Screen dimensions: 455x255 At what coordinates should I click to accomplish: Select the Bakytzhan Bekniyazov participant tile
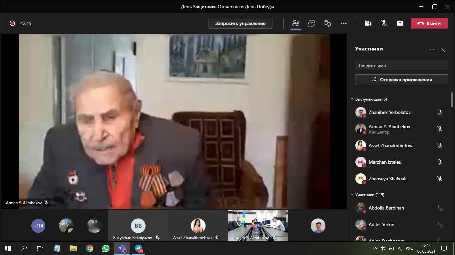(138, 225)
